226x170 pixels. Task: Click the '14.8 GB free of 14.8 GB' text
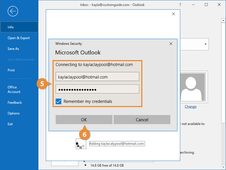pos(107,165)
